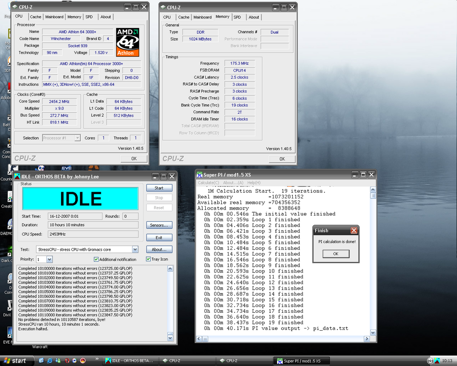Click OK in the left CPU-Z window
The height and width of the screenshot is (366, 457).
(134, 159)
